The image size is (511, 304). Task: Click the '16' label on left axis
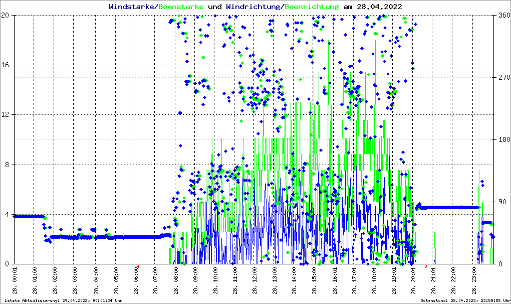[6, 65]
